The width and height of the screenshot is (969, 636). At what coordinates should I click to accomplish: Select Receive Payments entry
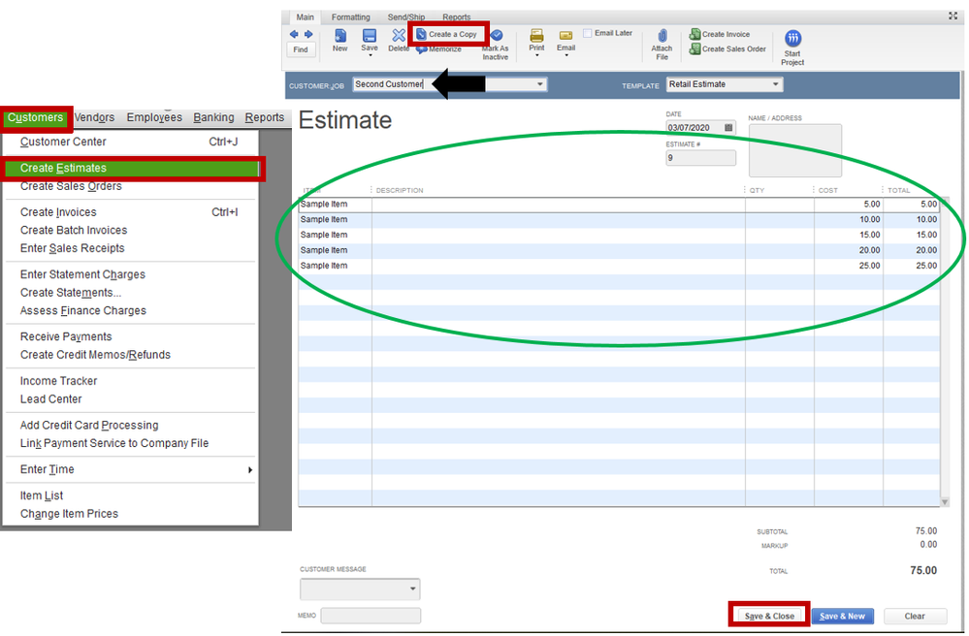tap(130, 337)
